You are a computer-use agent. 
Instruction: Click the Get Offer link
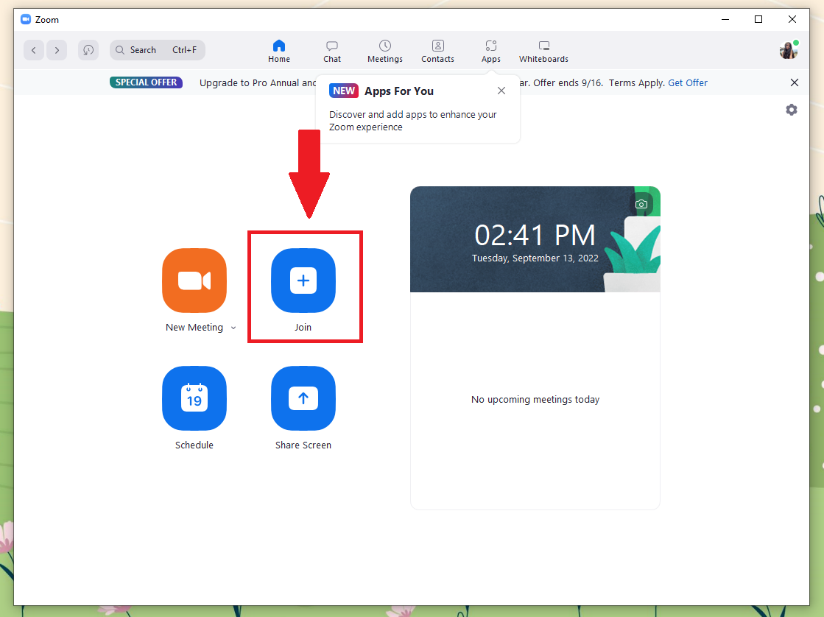pos(688,82)
